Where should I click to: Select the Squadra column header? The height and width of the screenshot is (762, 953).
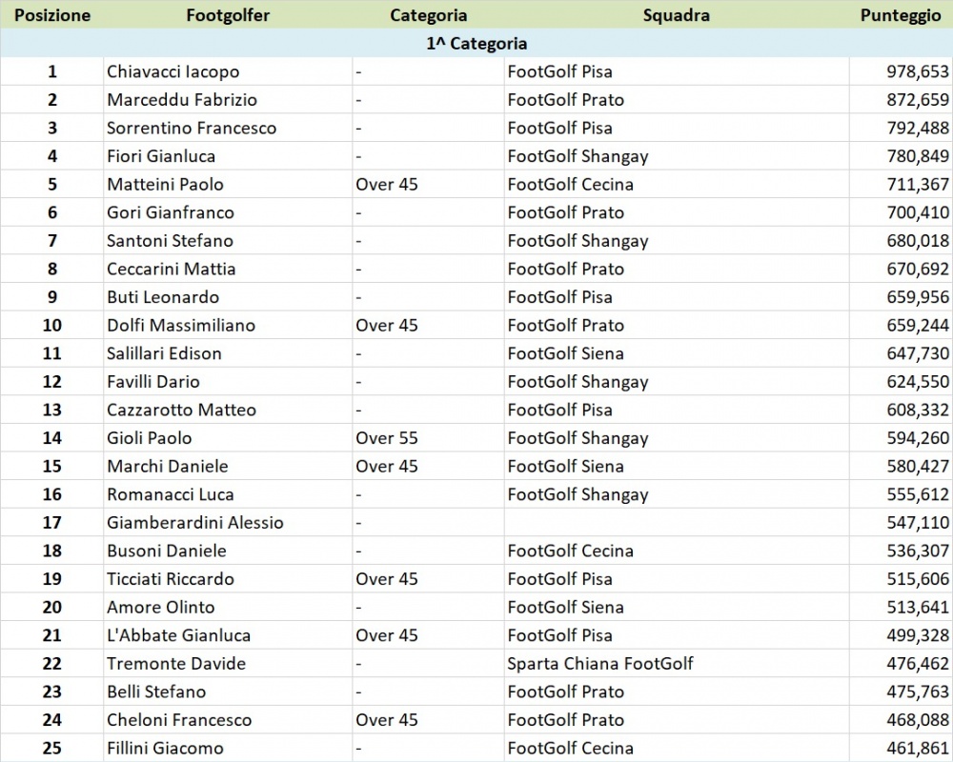point(677,15)
